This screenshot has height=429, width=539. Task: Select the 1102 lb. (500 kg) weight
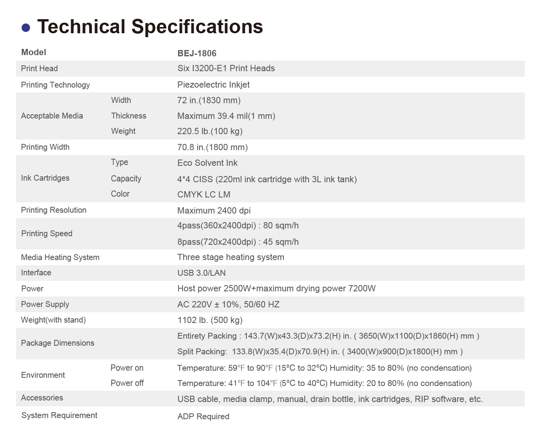[x=210, y=320]
